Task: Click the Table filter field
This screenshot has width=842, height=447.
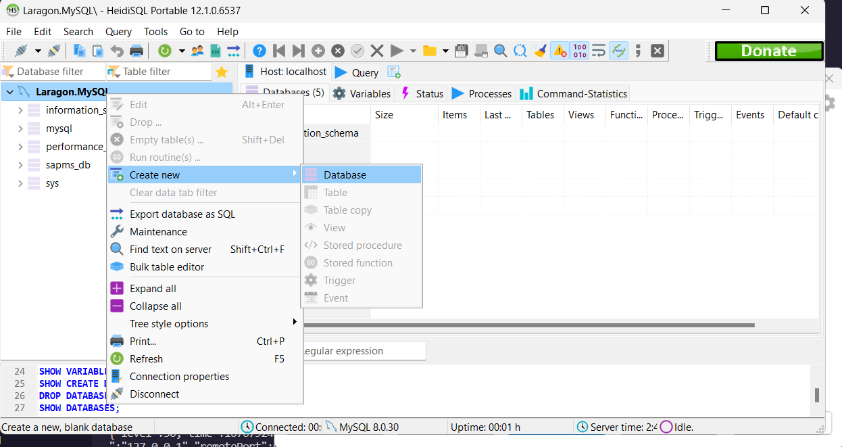Action: (x=159, y=72)
